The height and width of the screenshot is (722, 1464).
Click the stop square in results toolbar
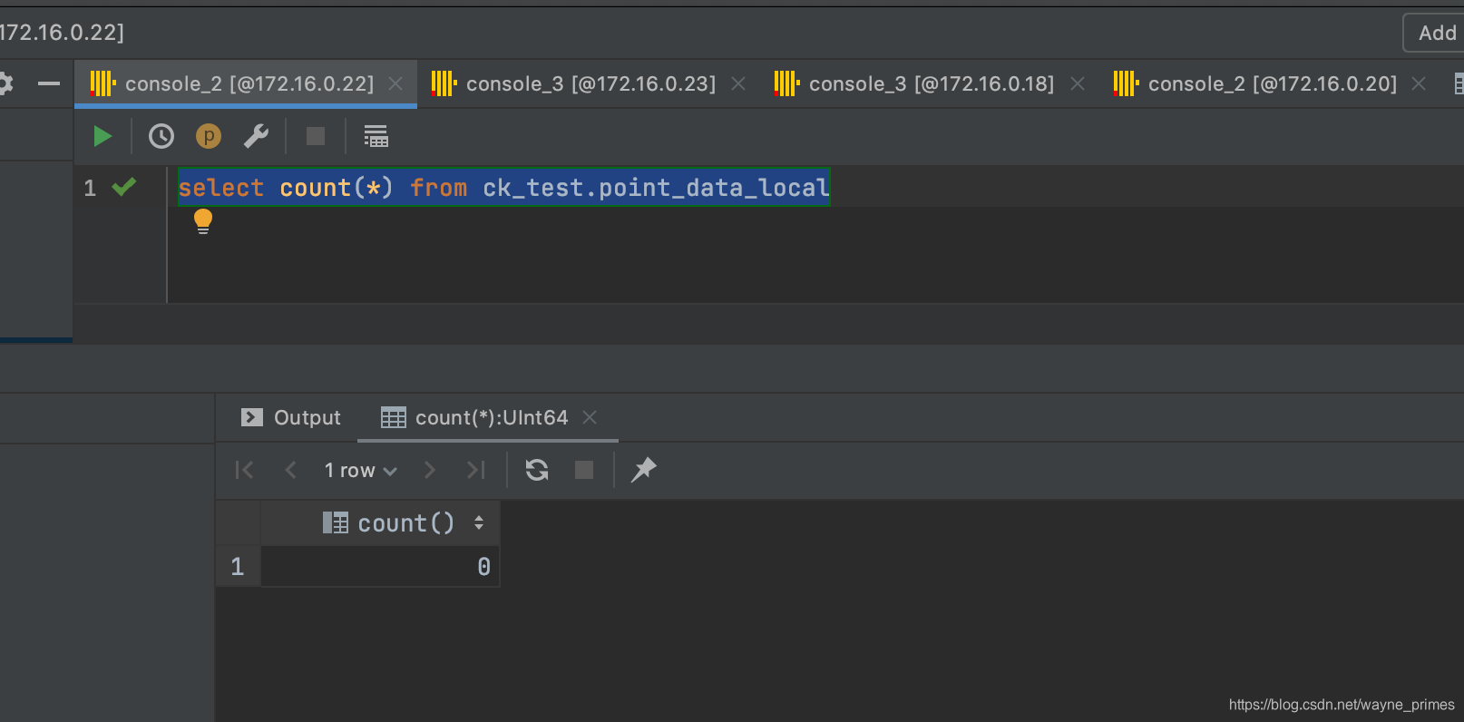tap(584, 470)
